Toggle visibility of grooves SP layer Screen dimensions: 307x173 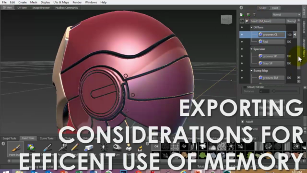tap(242, 56)
